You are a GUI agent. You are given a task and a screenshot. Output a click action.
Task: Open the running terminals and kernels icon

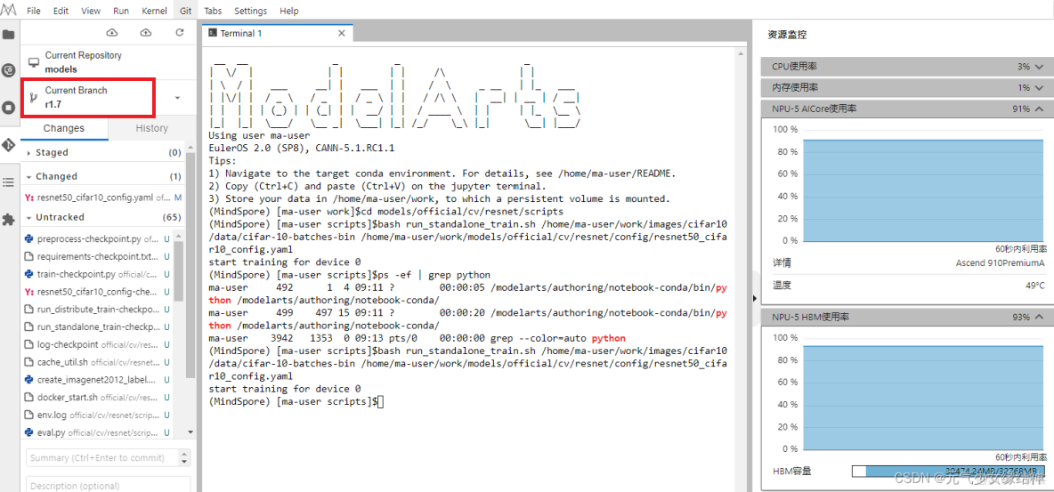point(9,107)
